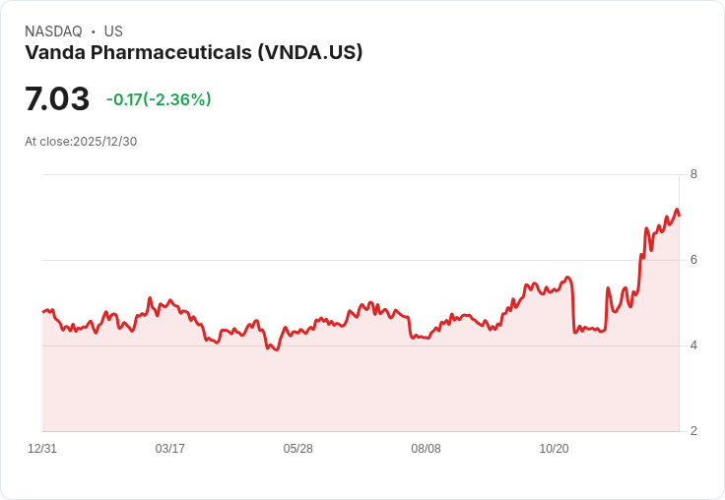Click the 10/20 date label on x-axis
Screen dimensions: 725x500
(x=554, y=449)
